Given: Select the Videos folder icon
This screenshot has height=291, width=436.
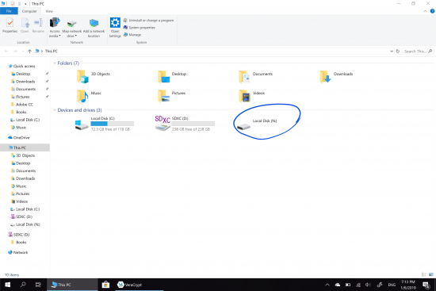Looking at the screenshot, I should pyautogui.click(x=244, y=96).
